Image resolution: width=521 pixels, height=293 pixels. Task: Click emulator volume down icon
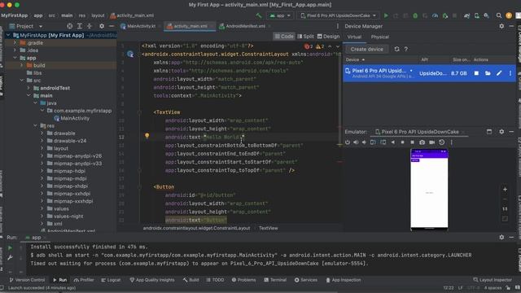(364, 142)
